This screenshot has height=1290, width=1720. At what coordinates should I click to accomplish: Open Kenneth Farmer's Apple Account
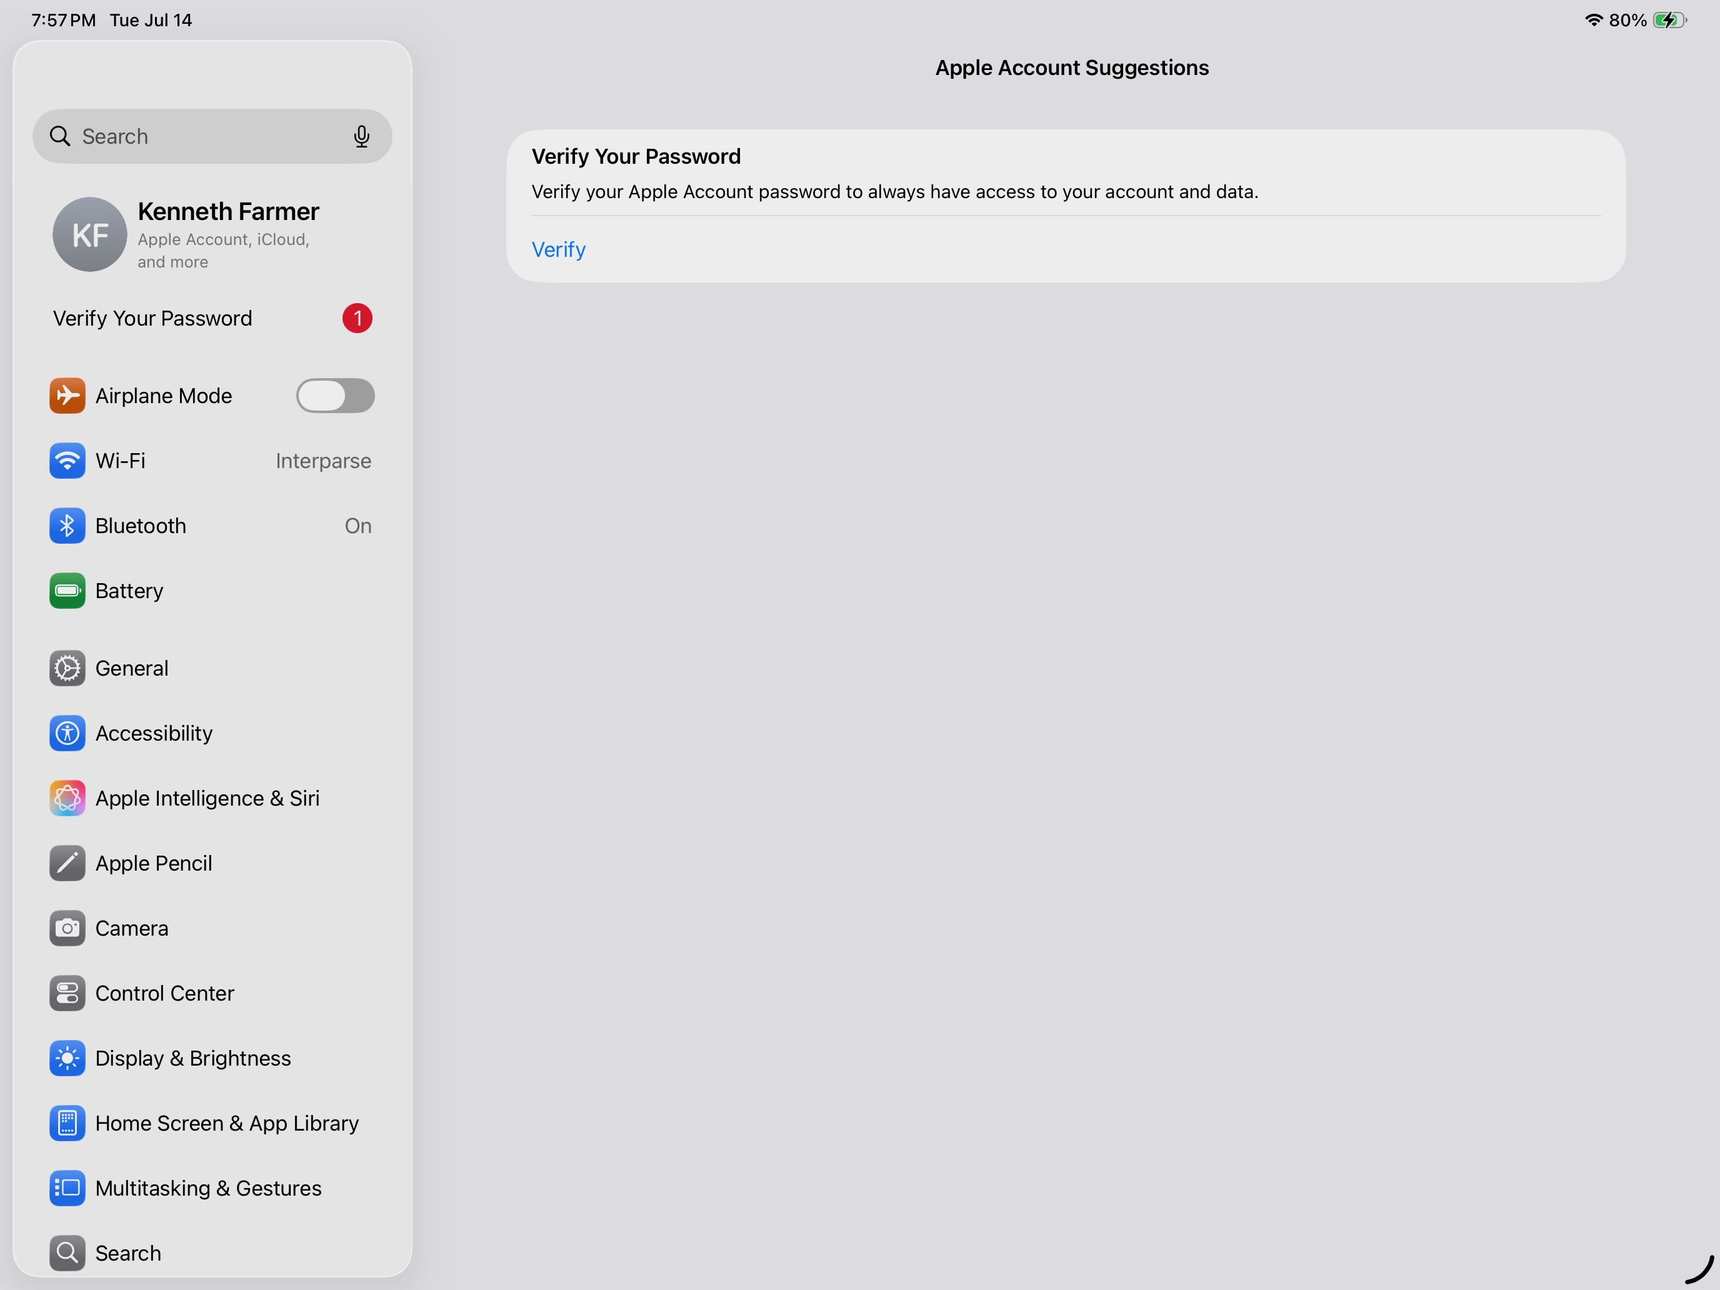[211, 234]
